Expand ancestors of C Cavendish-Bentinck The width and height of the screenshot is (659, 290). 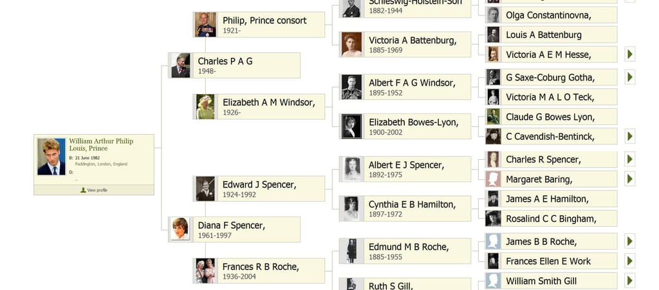[x=630, y=136]
